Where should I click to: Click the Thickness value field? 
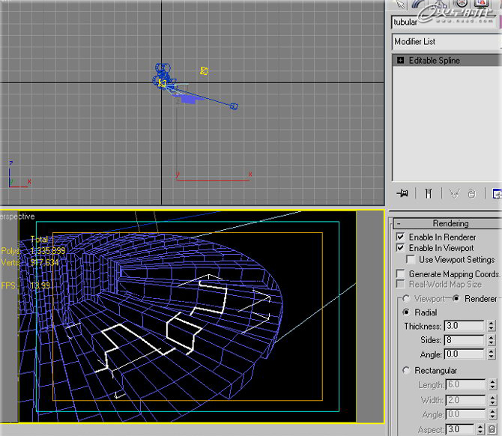(x=464, y=326)
